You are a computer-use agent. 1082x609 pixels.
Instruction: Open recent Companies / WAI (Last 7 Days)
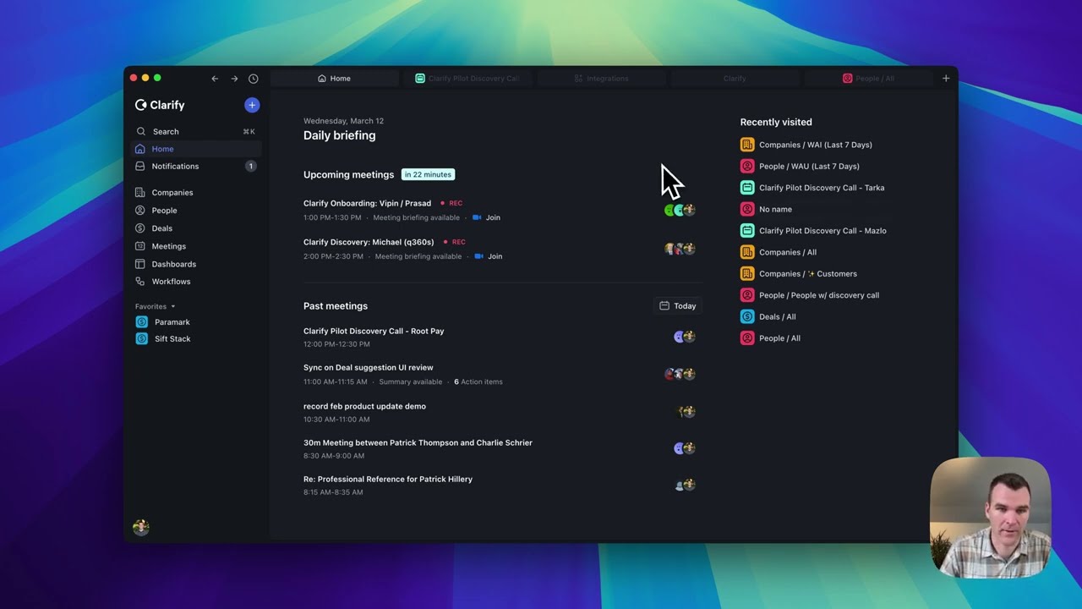click(806, 145)
